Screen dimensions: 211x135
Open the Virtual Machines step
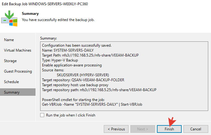pos(18,50)
